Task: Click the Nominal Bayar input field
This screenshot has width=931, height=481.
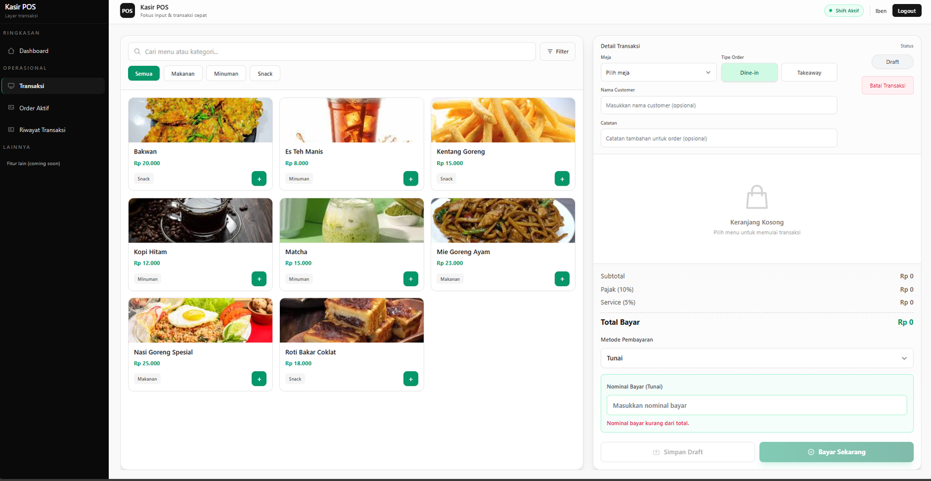Action: point(756,405)
